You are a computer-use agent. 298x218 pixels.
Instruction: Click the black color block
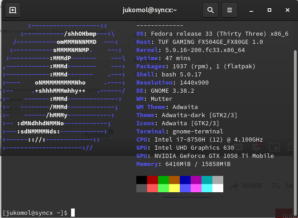point(142,180)
